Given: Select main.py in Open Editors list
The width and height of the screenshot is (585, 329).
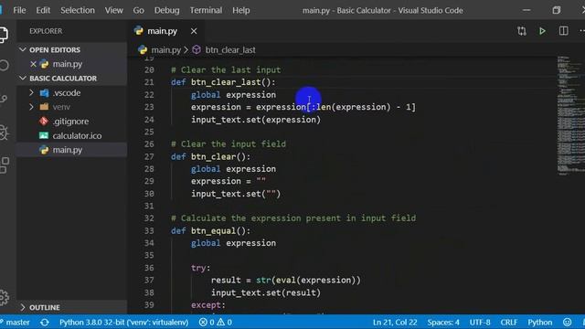Looking at the screenshot, I should click(x=67, y=64).
